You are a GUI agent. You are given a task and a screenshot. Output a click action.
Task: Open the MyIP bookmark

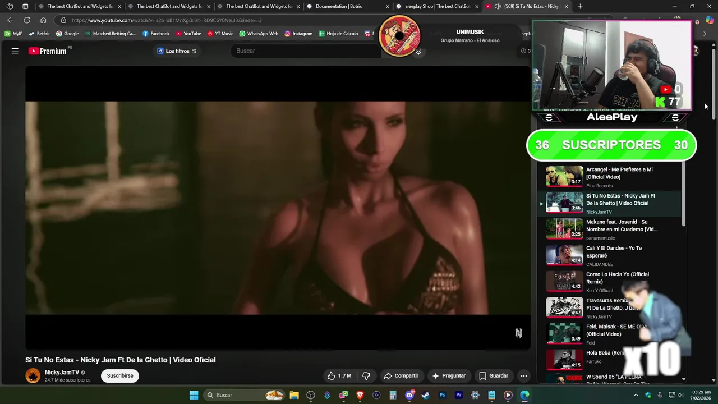[13, 34]
